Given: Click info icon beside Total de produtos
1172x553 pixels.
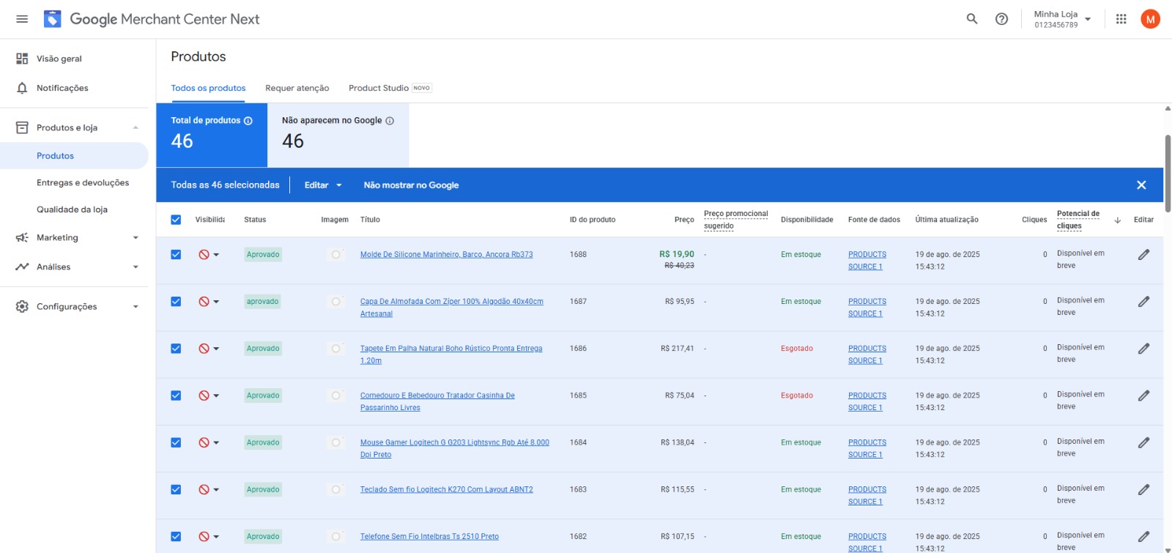Looking at the screenshot, I should [248, 121].
